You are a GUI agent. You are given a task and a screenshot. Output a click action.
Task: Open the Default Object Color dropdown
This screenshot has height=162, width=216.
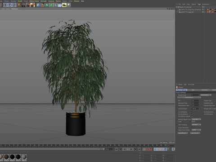point(196,119)
